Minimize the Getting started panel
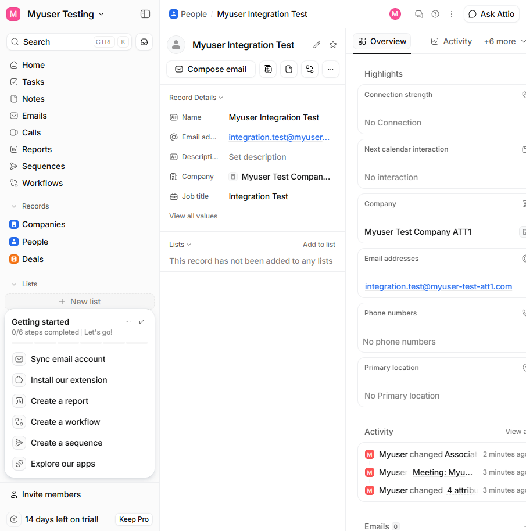The height and width of the screenshot is (531, 526). click(142, 322)
